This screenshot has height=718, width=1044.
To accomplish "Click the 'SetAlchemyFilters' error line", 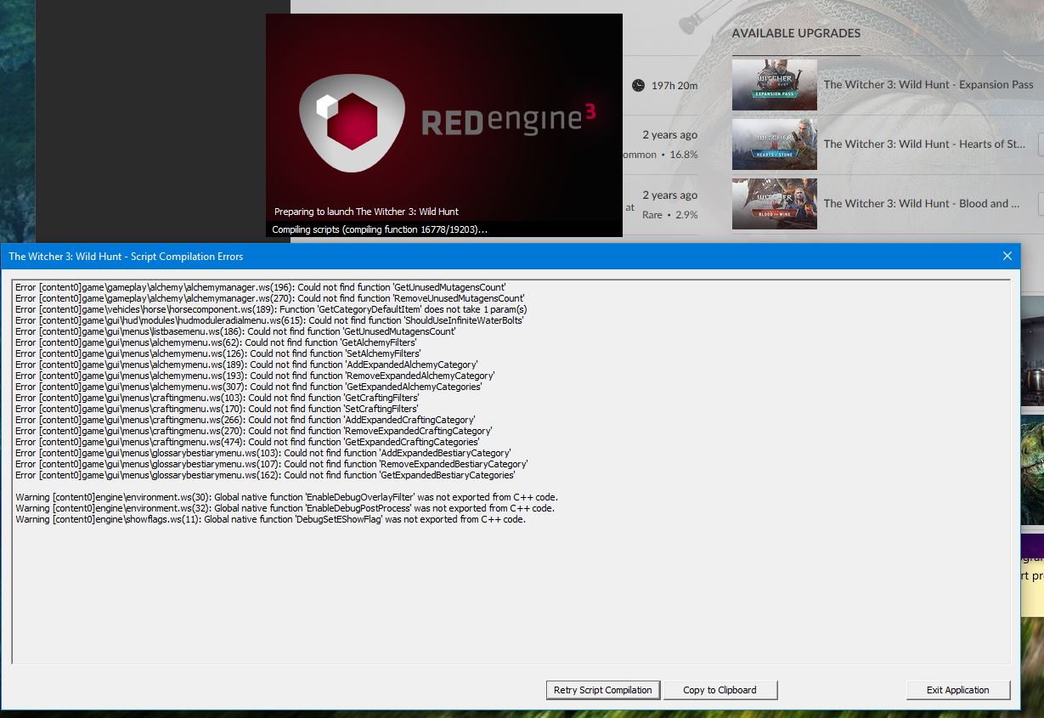I will tap(218, 353).
